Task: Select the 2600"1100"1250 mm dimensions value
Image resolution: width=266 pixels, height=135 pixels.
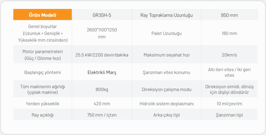Action: 102,33
